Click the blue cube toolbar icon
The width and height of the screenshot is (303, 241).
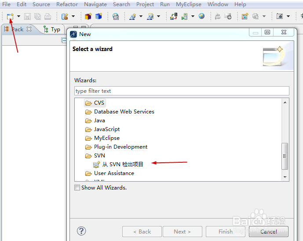[x=99, y=16]
